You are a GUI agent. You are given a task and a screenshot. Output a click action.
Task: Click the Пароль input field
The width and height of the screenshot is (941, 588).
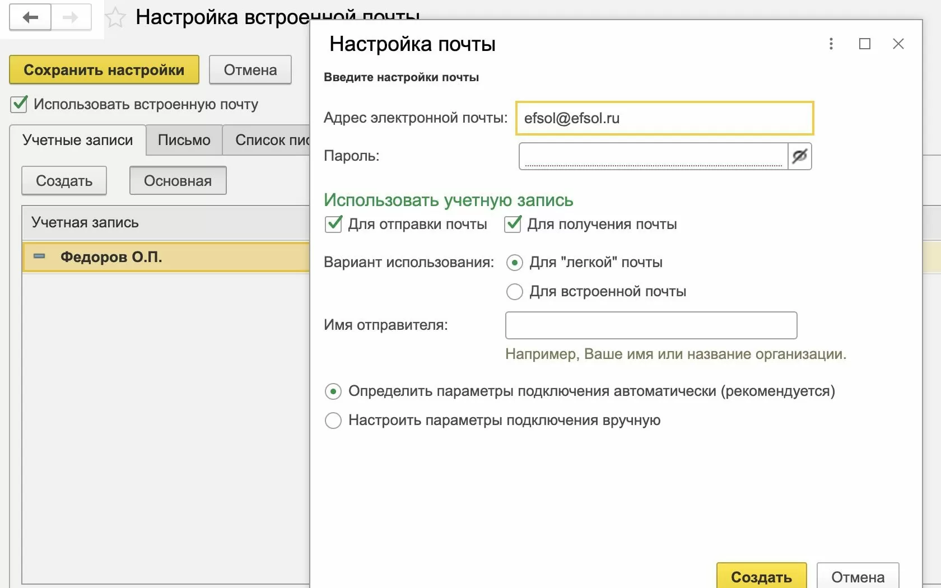point(654,156)
